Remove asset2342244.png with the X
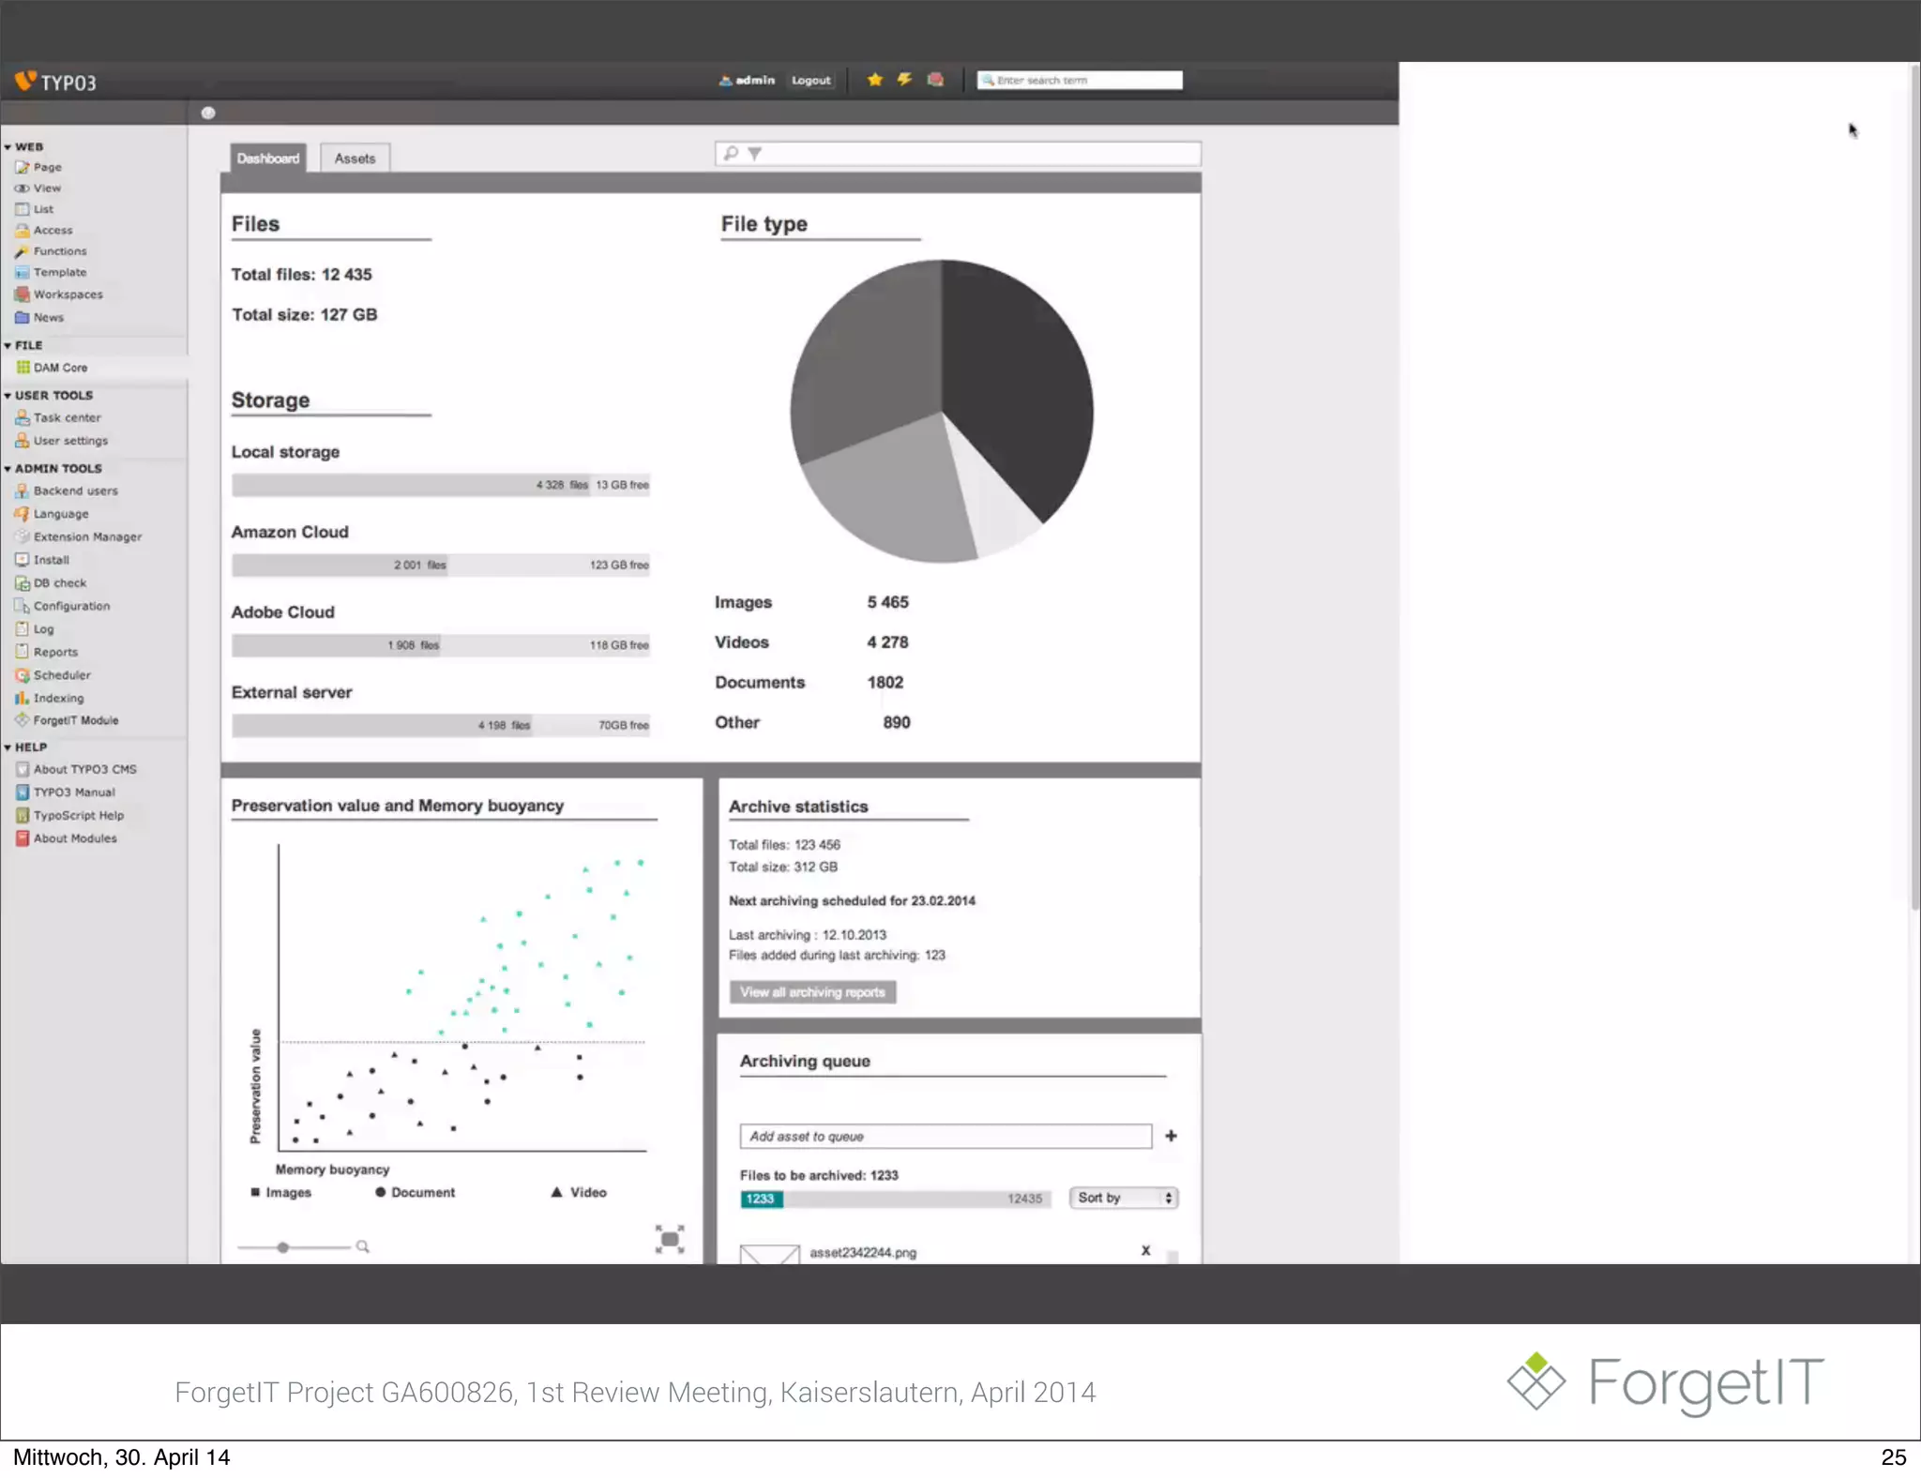 [x=1145, y=1250]
